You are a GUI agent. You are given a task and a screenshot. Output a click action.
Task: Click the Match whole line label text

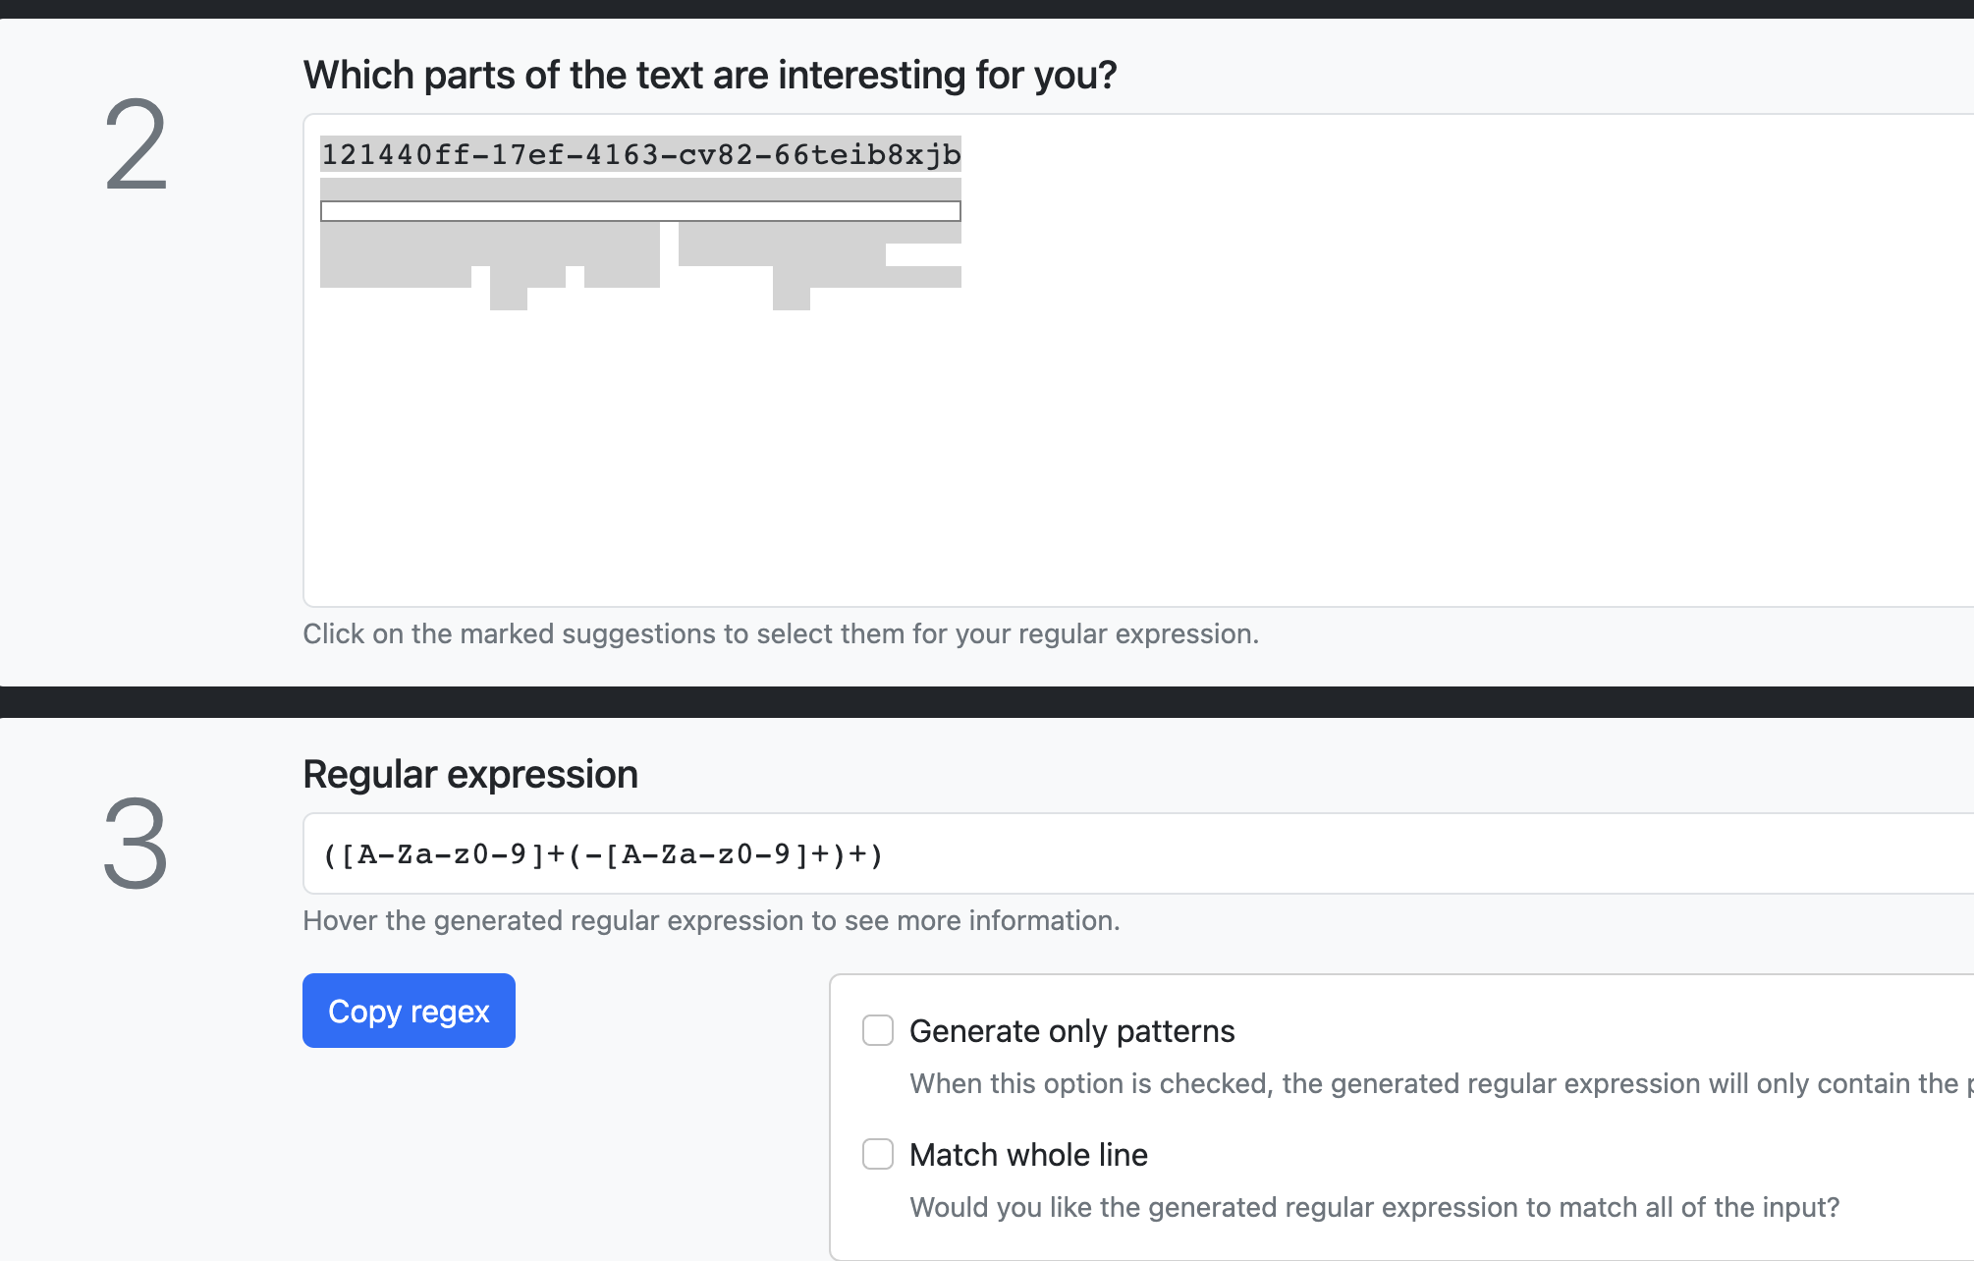point(1028,1155)
